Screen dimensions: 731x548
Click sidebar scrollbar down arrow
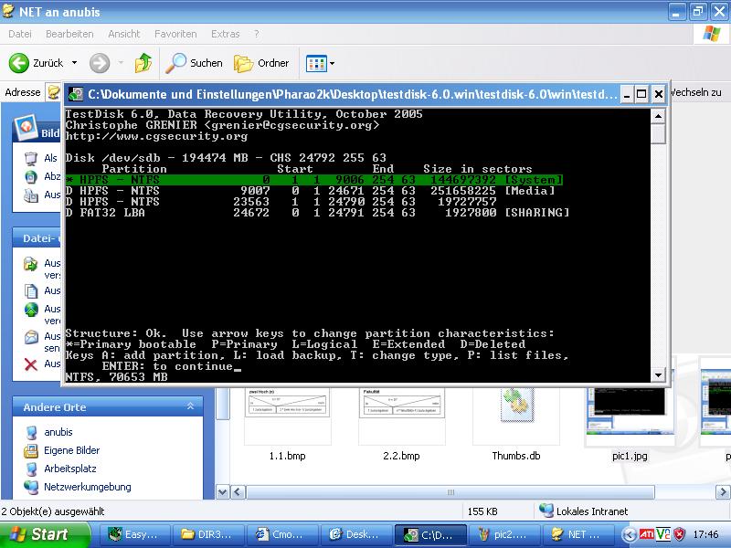[222, 492]
